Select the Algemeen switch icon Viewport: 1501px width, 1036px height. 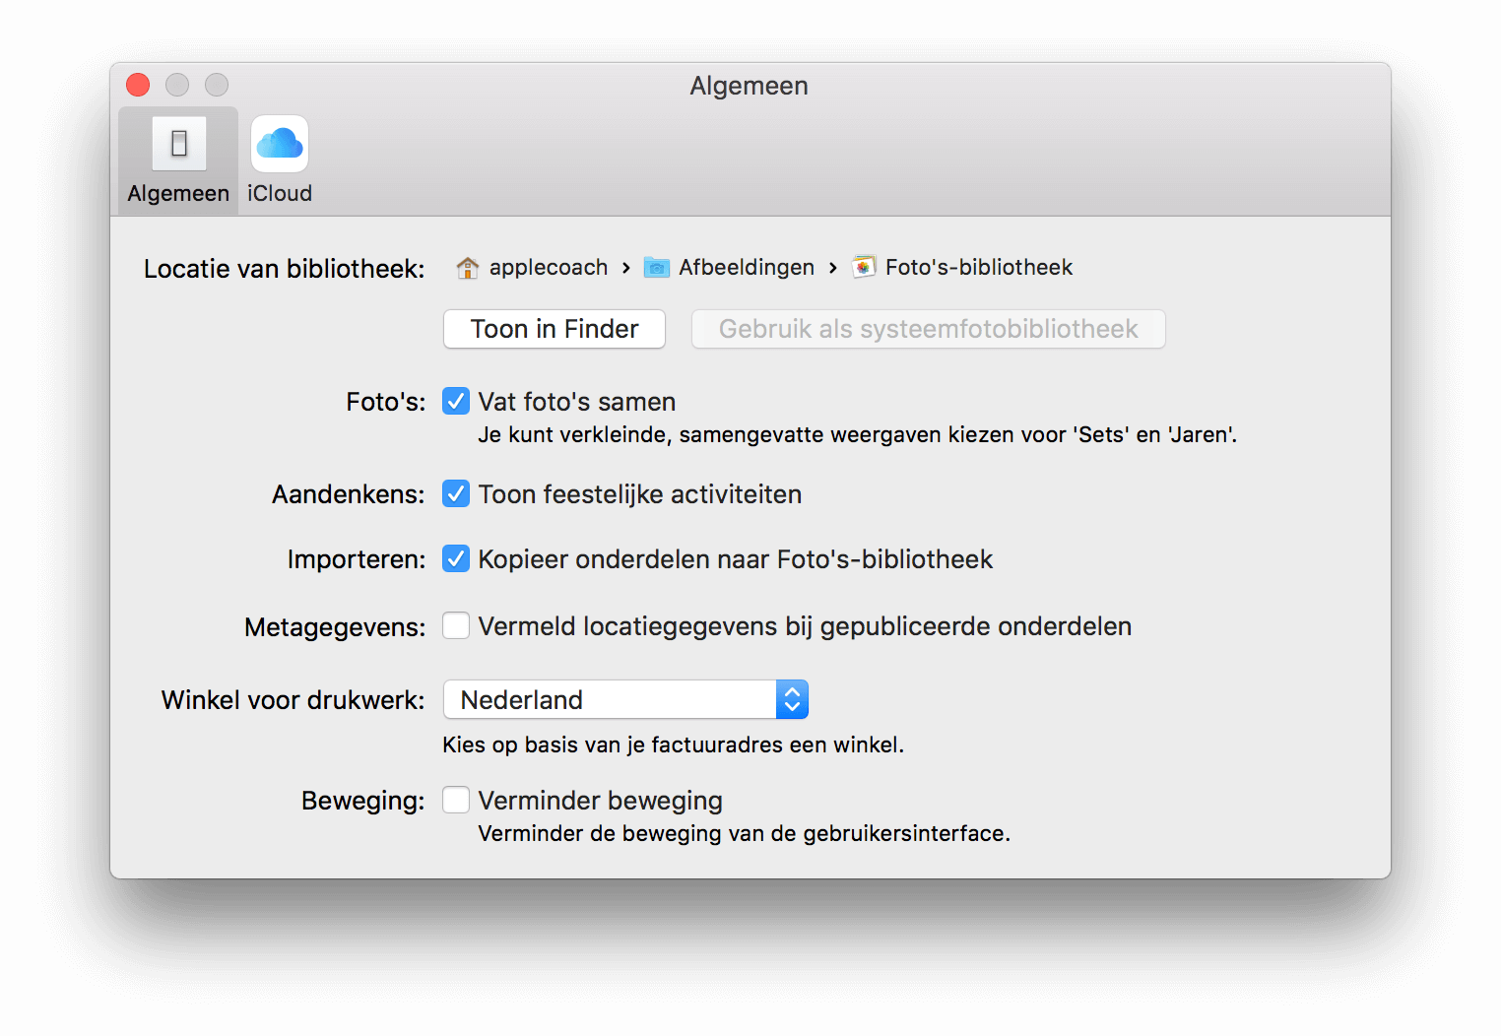click(x=179, y=144)
